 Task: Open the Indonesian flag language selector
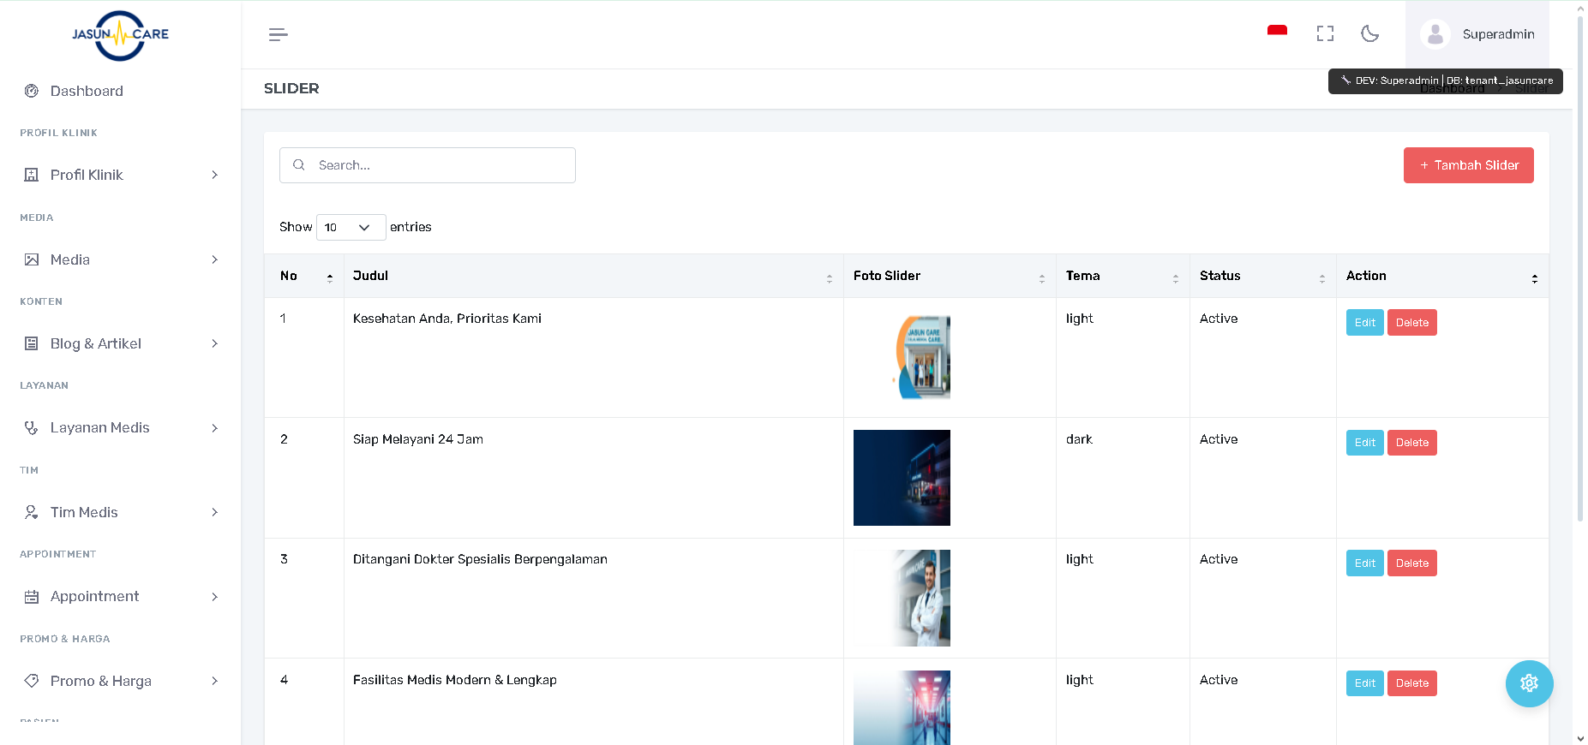1277,33
